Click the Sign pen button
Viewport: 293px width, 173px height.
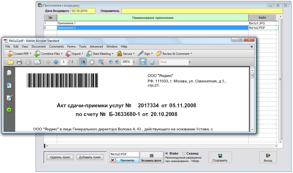[x=145, y=54]
